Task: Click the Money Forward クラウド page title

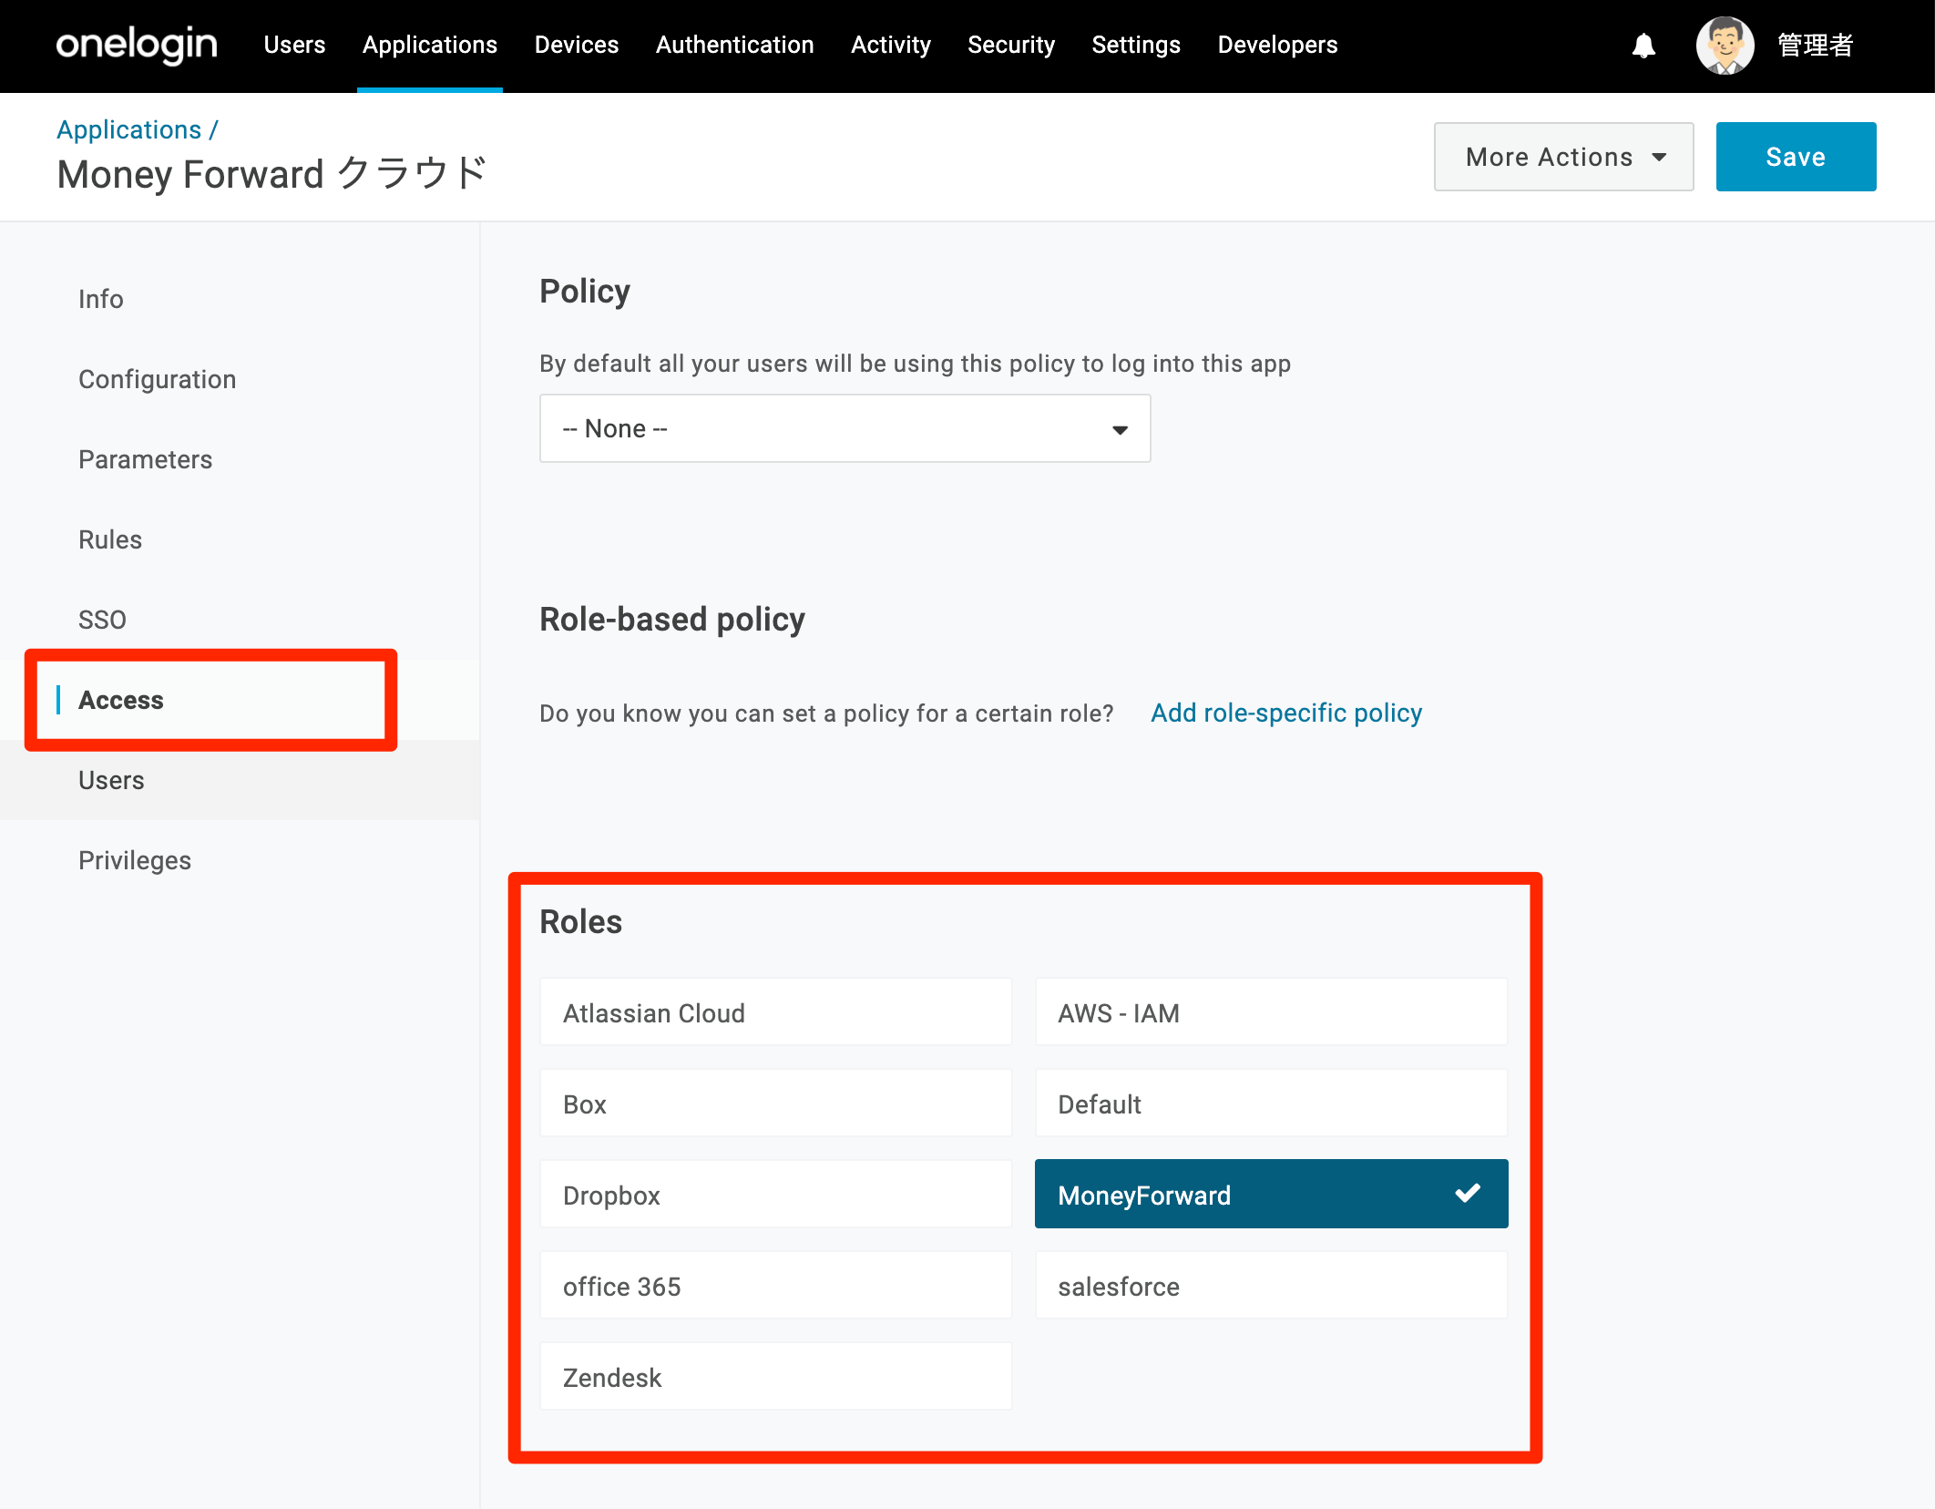Action: pyautogui.click(x=272, y=173)
